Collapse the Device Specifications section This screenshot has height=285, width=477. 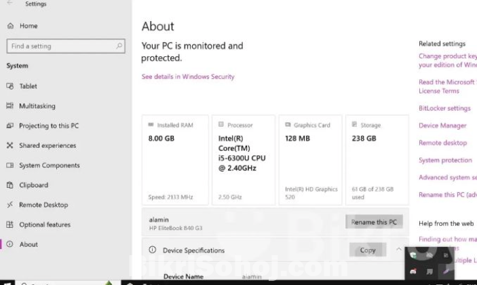coord(398,250)
